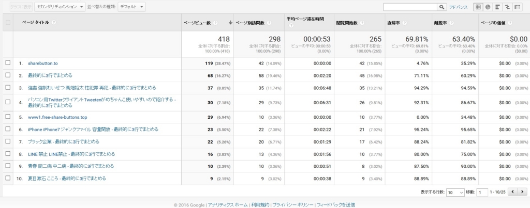Open the アナリティクス ホーム footer link
Image resolution: width=530 pixels, height=208 pixels.
click(x=228, y=204)
